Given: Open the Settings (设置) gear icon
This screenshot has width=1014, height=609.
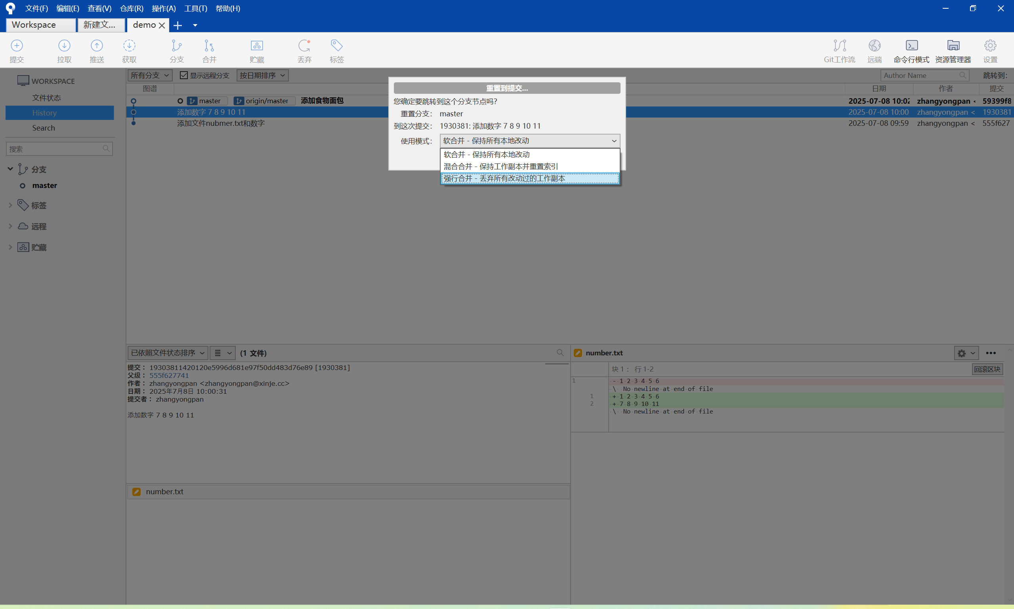Looking at the screenshot, I should pyautogui.click(x=990, y=45).
